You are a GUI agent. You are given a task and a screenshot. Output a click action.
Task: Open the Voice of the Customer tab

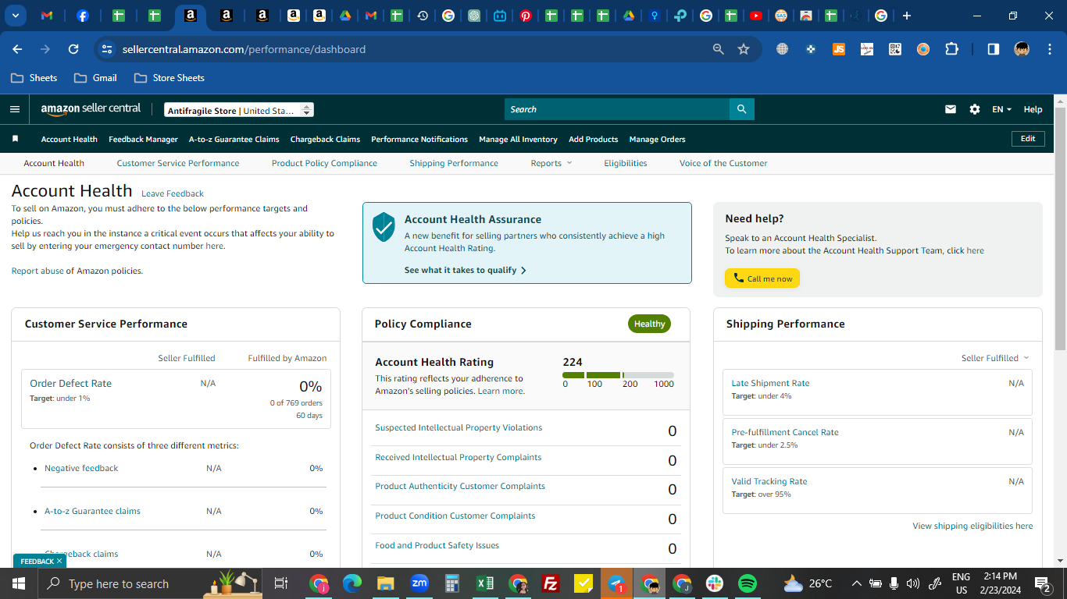(723, 163)
